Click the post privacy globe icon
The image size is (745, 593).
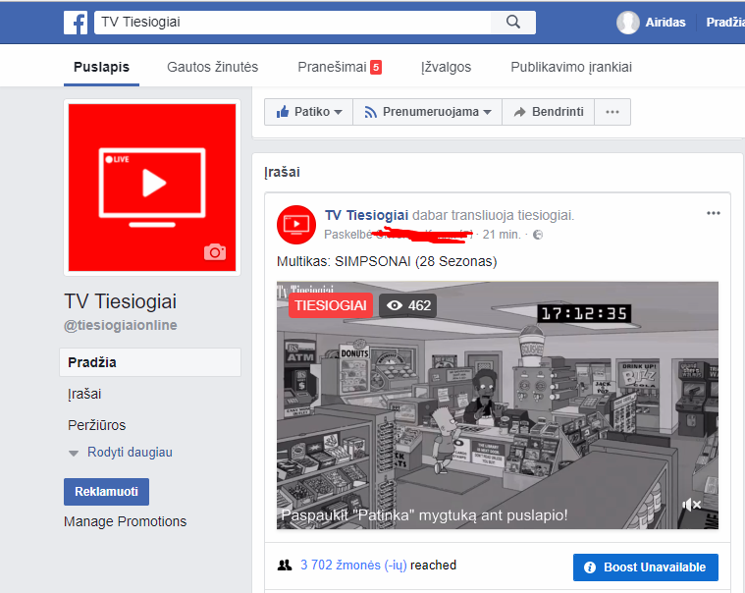tap(537, 235)
